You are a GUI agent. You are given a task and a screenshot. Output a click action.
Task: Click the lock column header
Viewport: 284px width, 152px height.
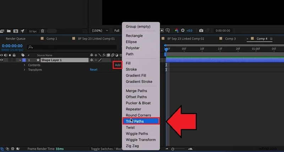[x=14, y=55]
